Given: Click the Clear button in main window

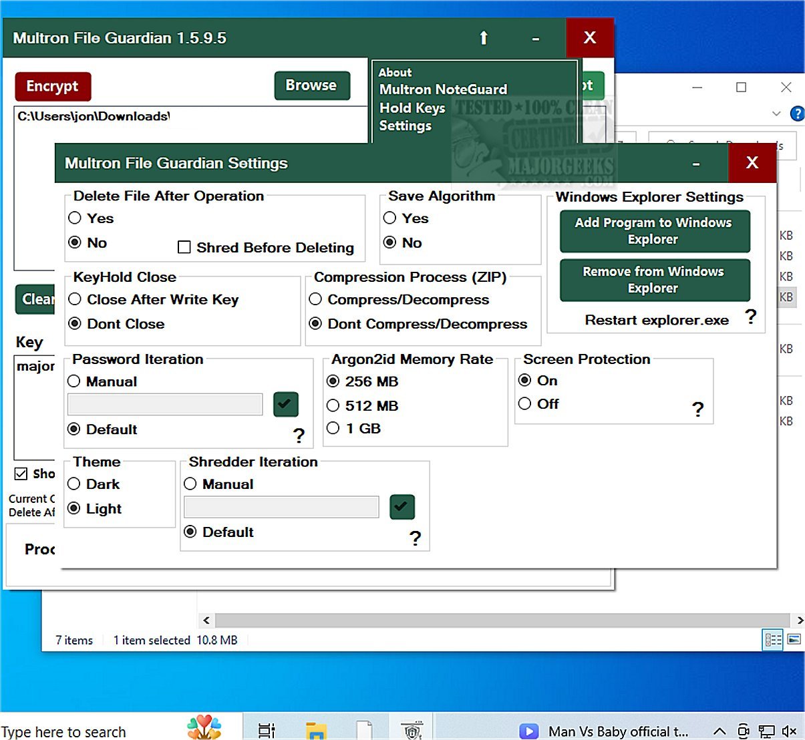Looking at the screenshot, I should pyautogui.click(x=35, y=299).
